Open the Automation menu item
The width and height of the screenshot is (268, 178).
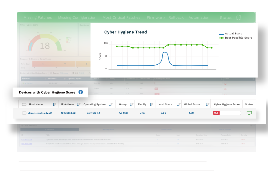tap(199, 17)
